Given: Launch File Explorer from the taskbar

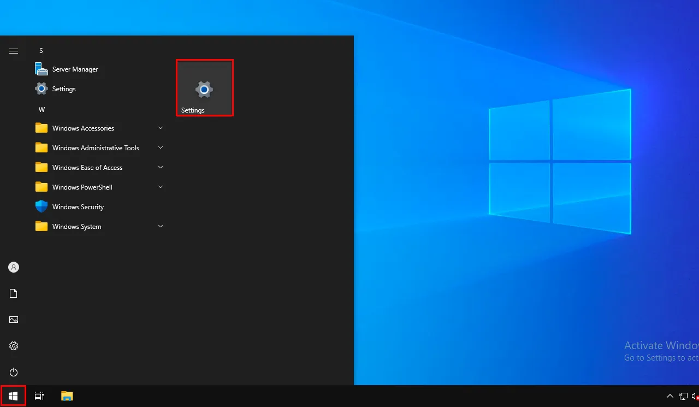Looking at the screenshot, I should [x=67, y=396].
